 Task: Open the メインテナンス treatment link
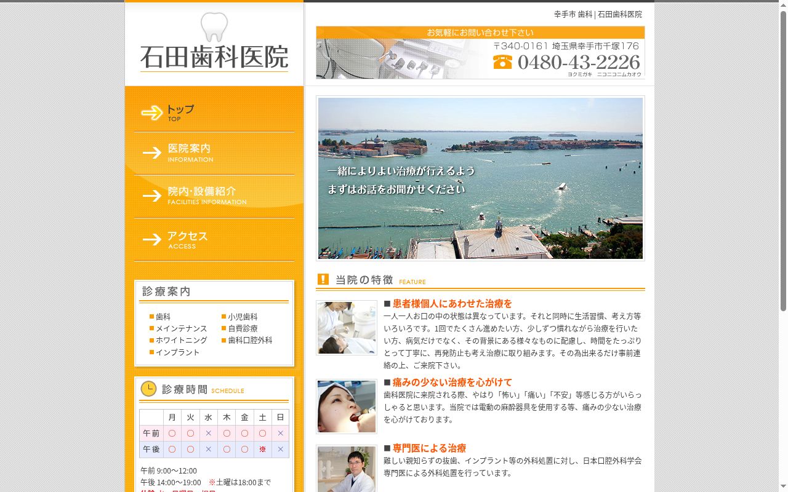[x=182, y=328]
